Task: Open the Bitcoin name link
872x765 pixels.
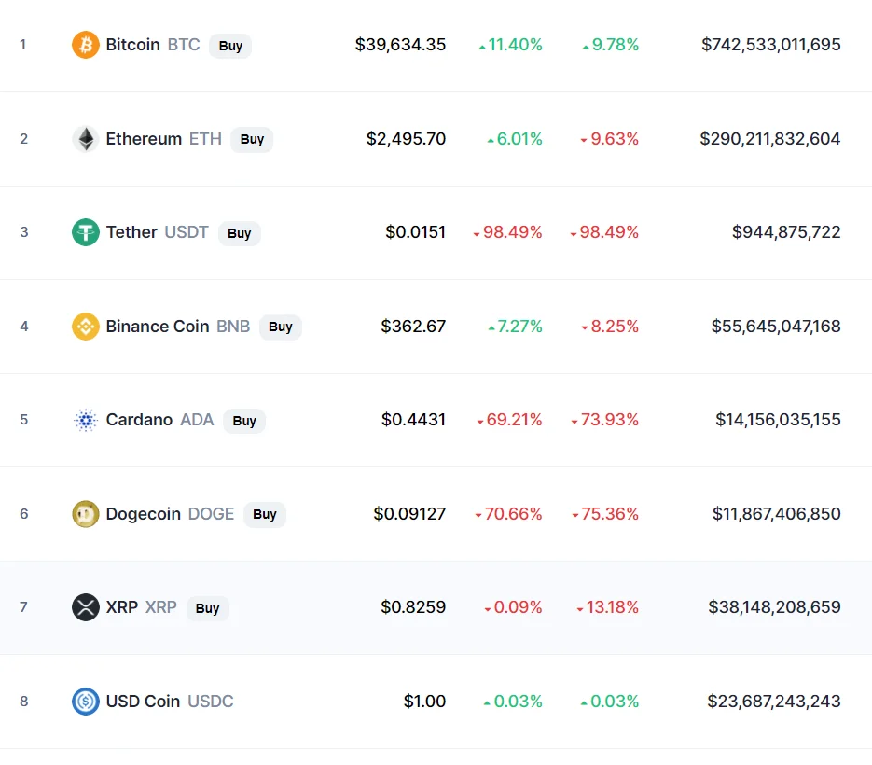Action: click(x=133, y=45)
